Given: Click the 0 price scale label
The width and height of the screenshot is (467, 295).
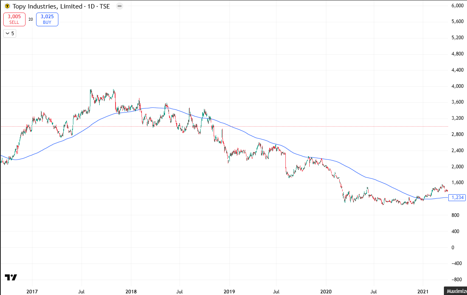Looking at the screenshot, I should 453,247.
